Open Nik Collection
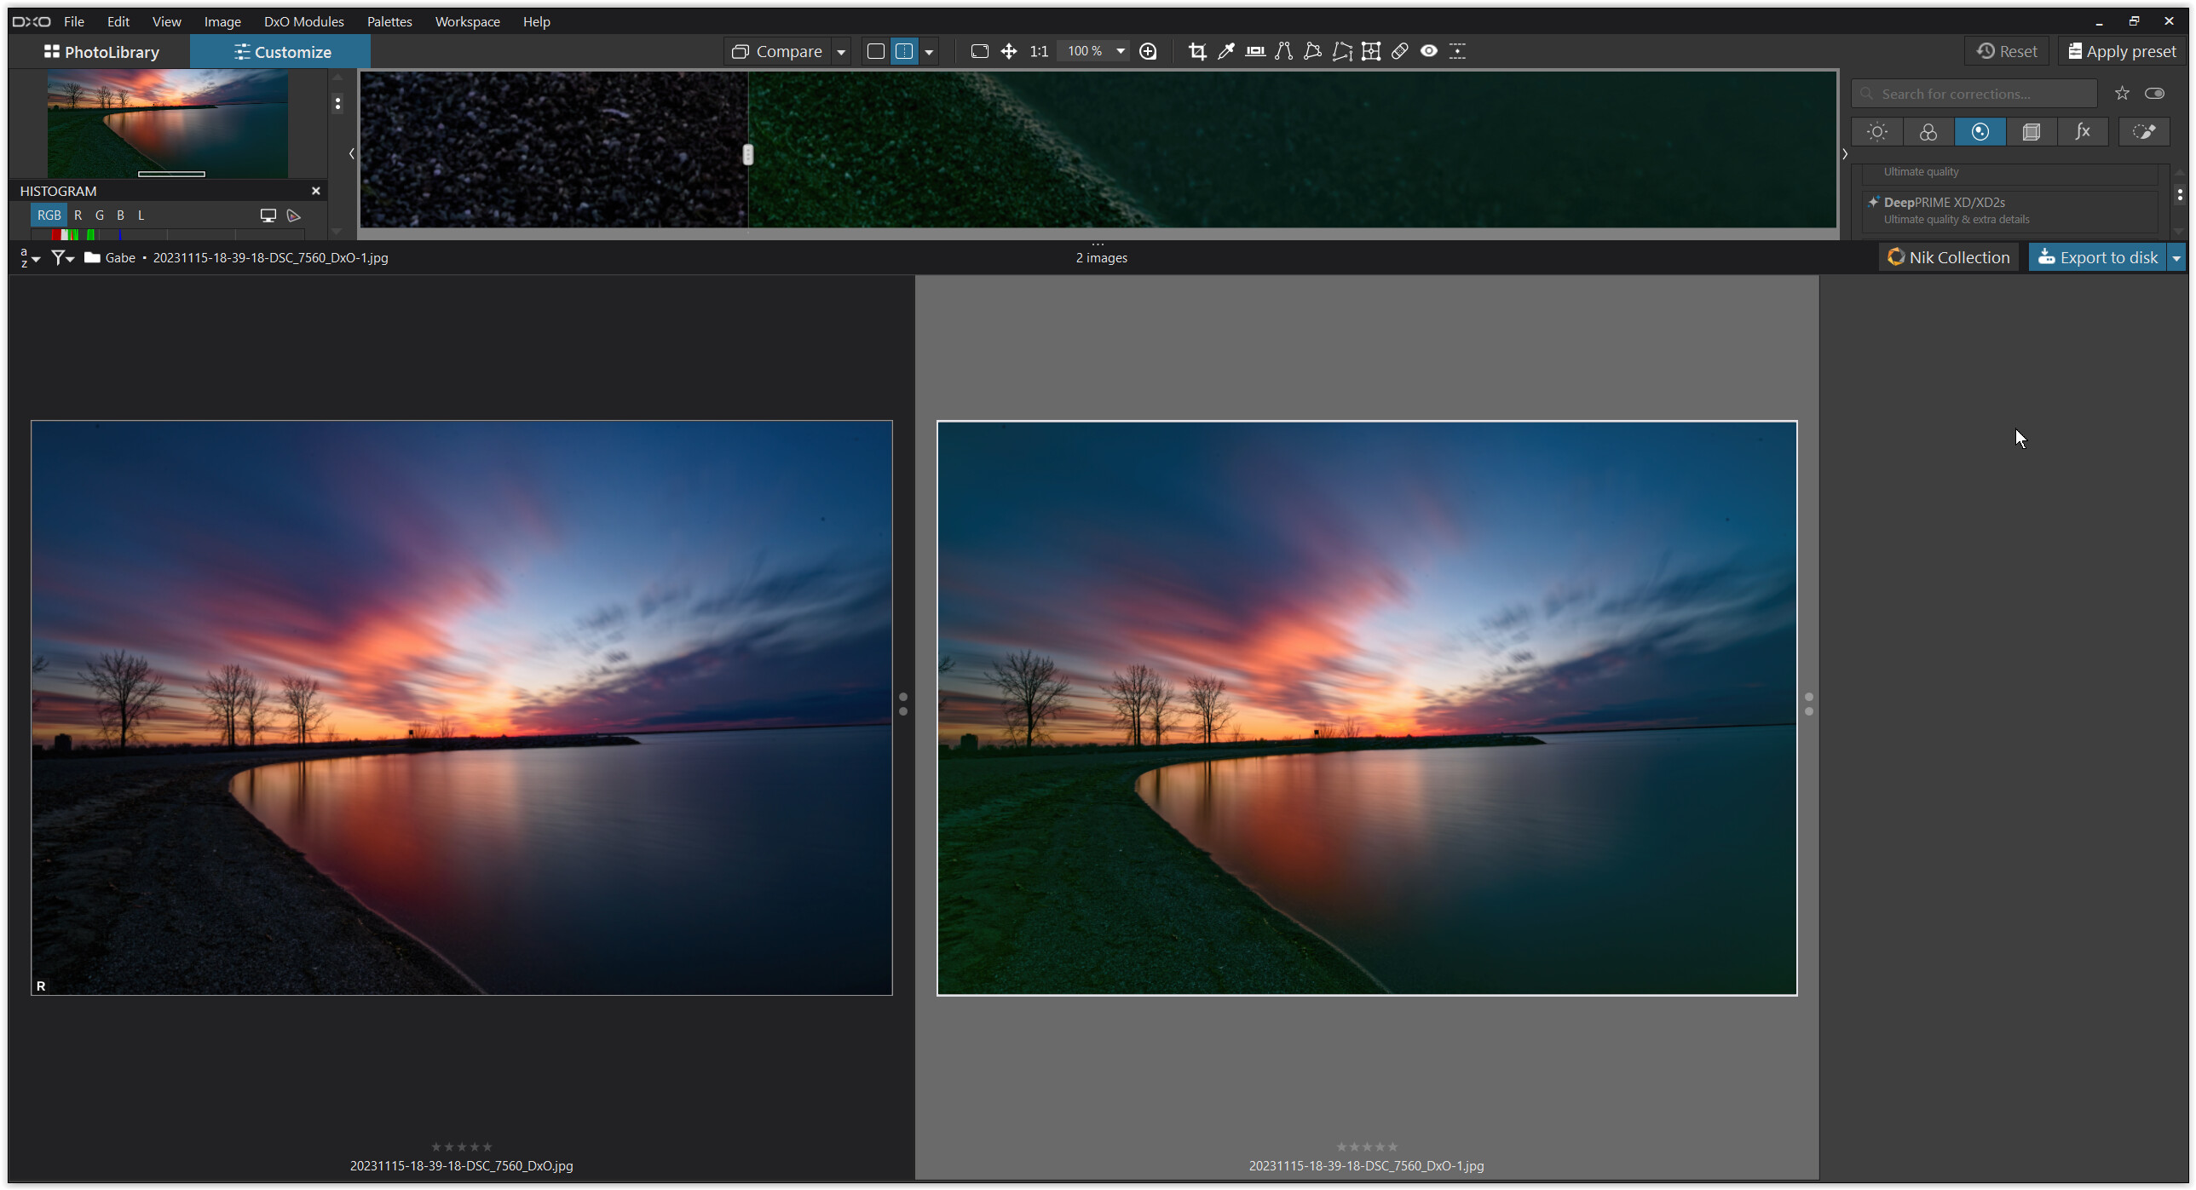Image resolution: width=2196 pixels, height=1190 pixels. pos(1948,257)
